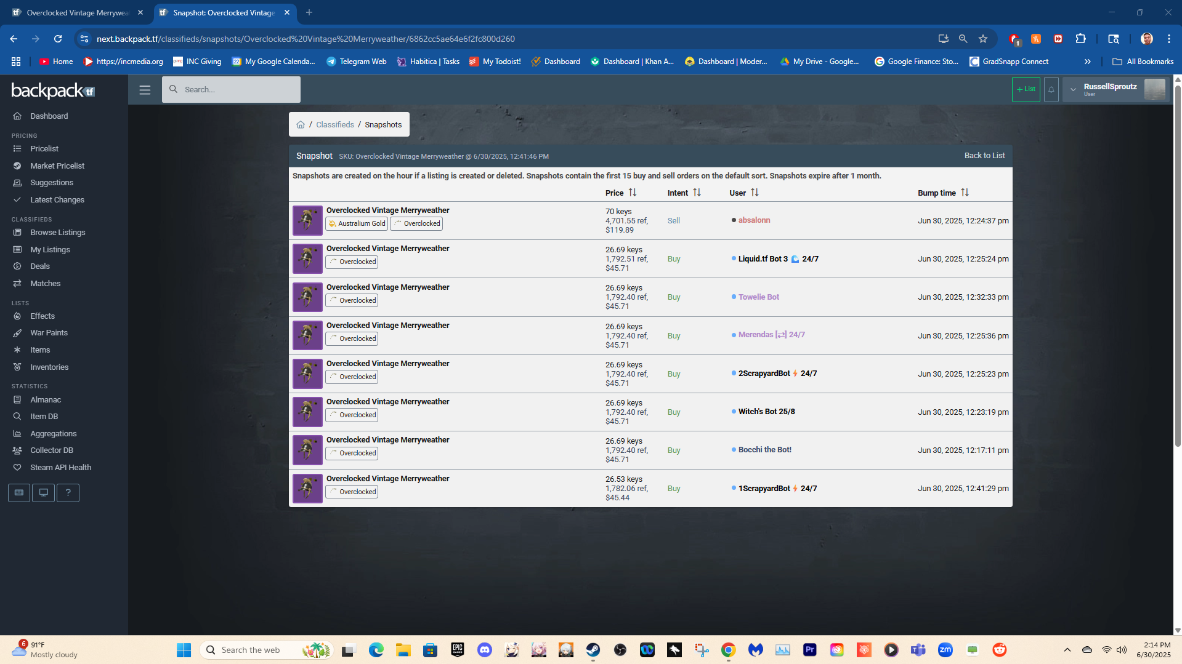
Task: Open Liquid.tf Bot 3 user link
Action: coord(779,259)
